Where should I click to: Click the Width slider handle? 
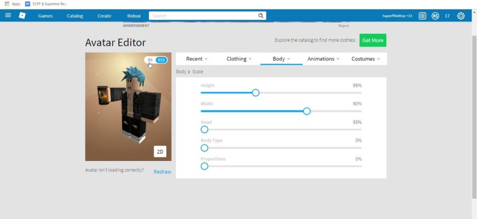pyautogui.click(x=306, y=111)
